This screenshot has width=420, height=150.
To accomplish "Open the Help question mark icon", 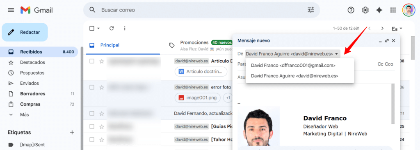I will click(351, 10).
